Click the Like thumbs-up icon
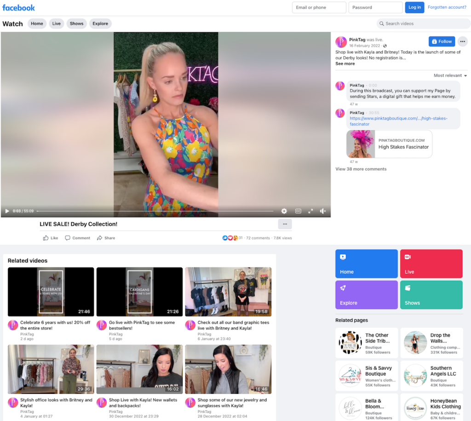This screenshot has height=421, width=471. tap(46, 238)
